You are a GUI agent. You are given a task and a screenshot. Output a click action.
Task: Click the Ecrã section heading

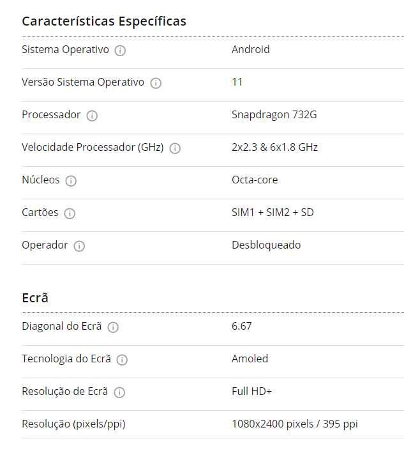pyautogui.click(x=35, y=298)
